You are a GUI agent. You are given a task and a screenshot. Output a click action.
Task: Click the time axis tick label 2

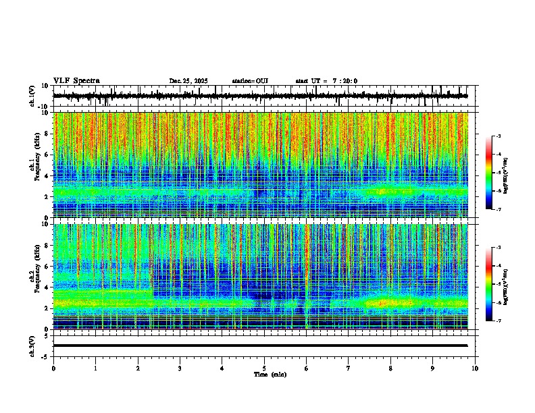(138, 368)
